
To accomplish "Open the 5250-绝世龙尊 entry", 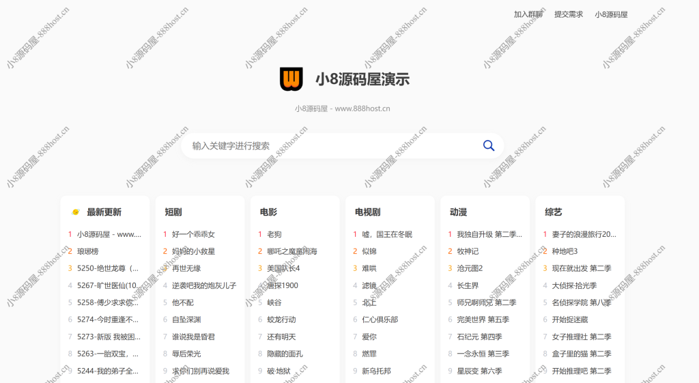I will coord(108,268).
